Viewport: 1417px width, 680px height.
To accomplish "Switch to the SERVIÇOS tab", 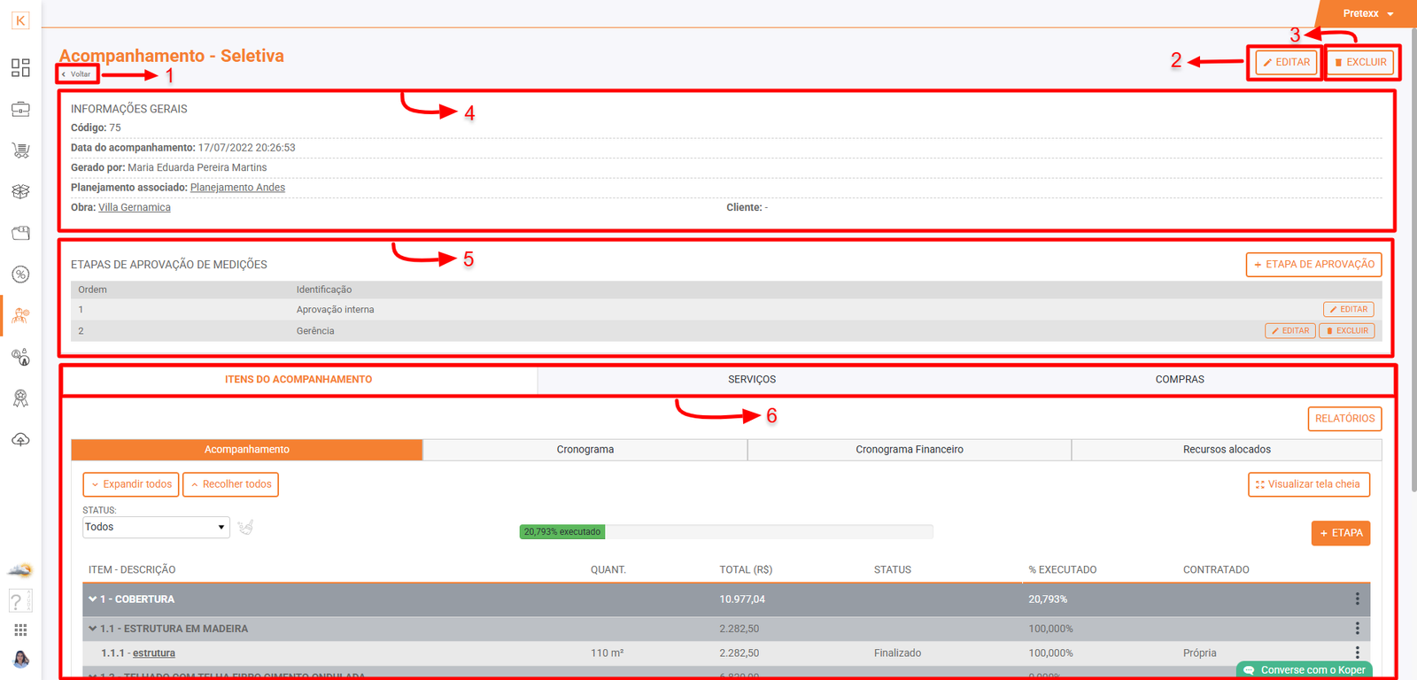I will [751, 379].
